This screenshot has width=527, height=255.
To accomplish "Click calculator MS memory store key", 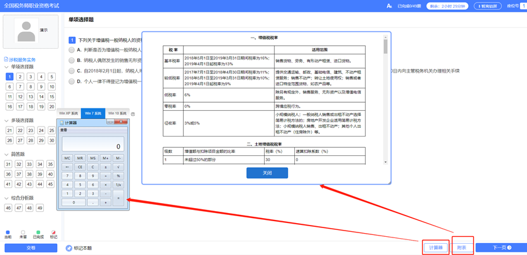I will (93, 158).
